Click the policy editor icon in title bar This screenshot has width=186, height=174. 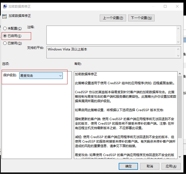[x=5, y=6]
